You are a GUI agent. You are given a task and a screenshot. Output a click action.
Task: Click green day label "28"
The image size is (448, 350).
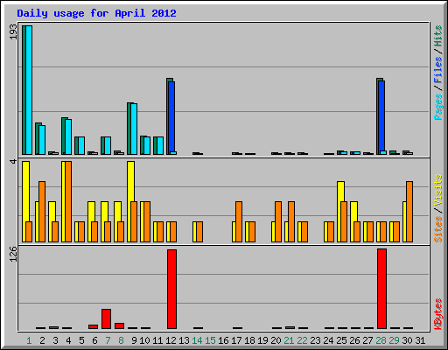click(381, 340)
